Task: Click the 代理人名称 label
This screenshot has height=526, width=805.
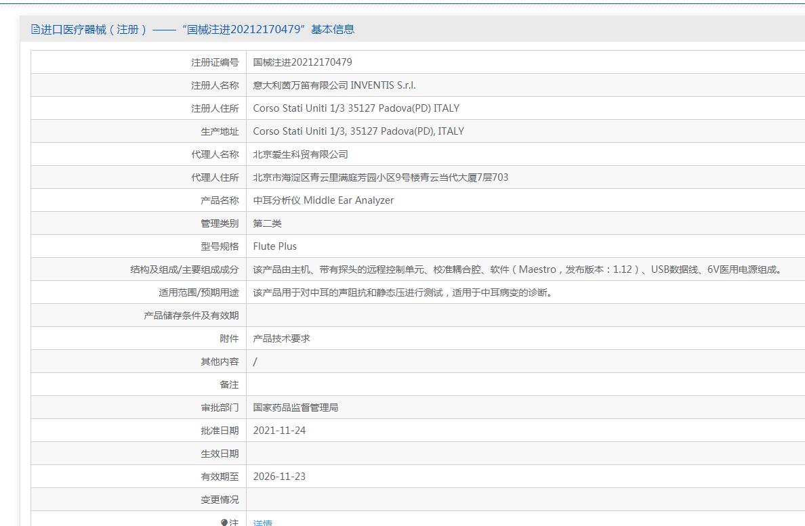Action: point(215,154)
